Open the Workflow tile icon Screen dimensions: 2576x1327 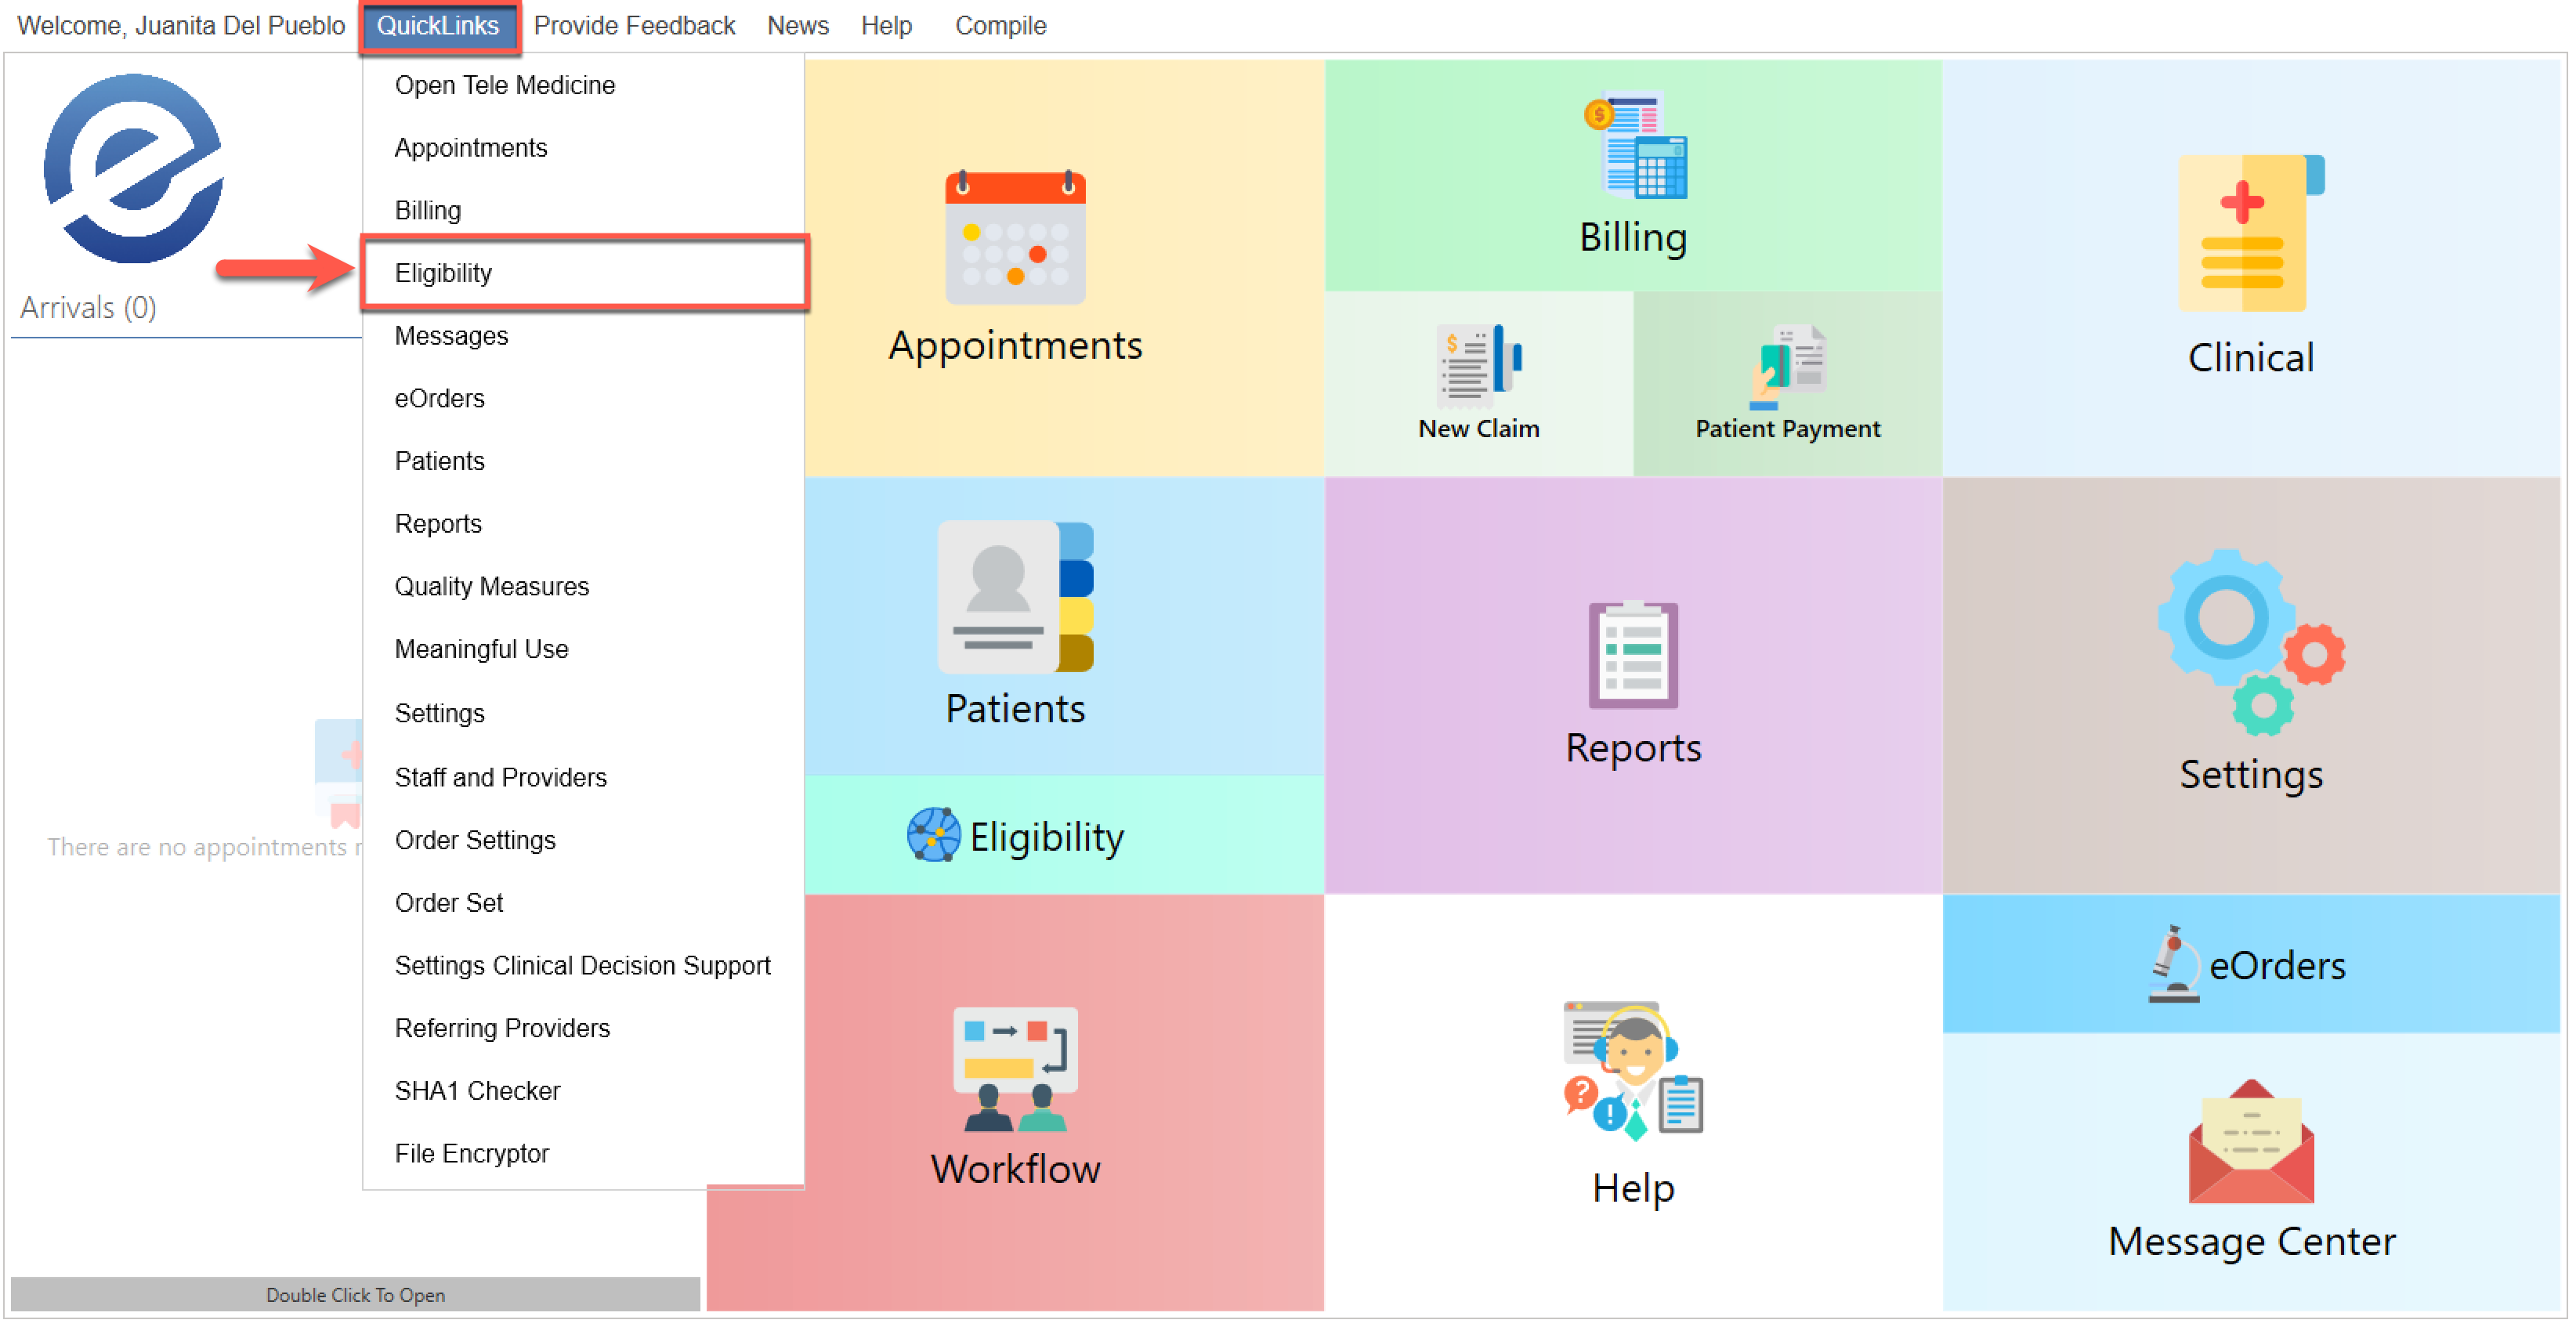coord(1014,1068)
